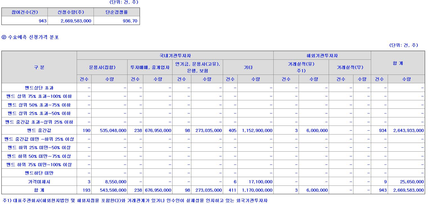Click the total value 543,598,000
429x204 pixels.
113,190
